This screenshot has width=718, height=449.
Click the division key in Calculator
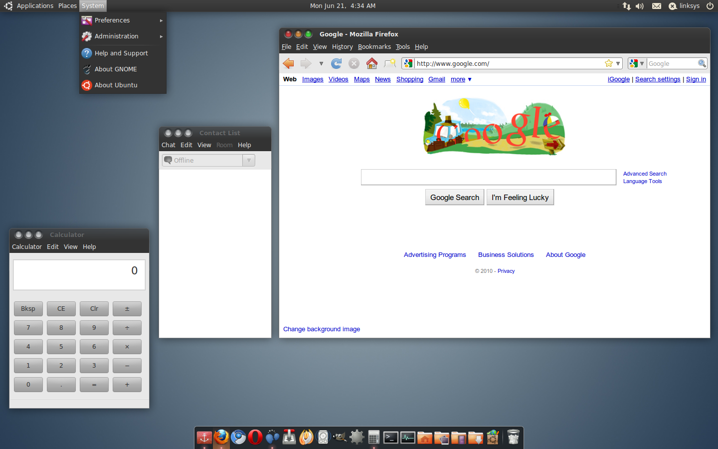(x=127, y=328)
